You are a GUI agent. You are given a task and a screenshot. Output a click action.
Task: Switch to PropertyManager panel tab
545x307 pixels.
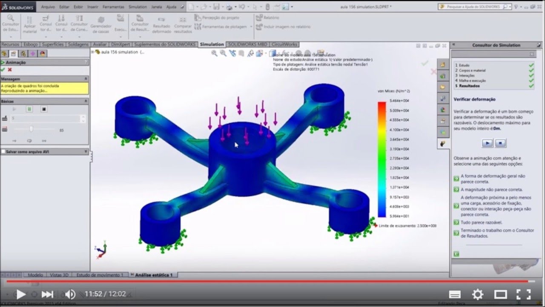[14, 53]
